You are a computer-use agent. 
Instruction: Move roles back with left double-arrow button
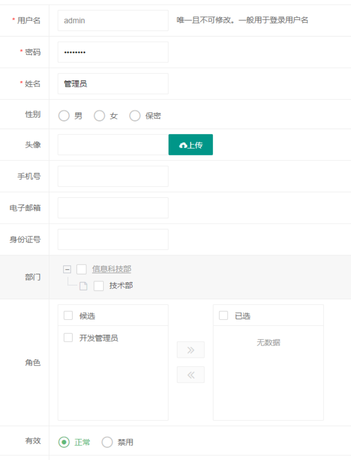(191, 375)
